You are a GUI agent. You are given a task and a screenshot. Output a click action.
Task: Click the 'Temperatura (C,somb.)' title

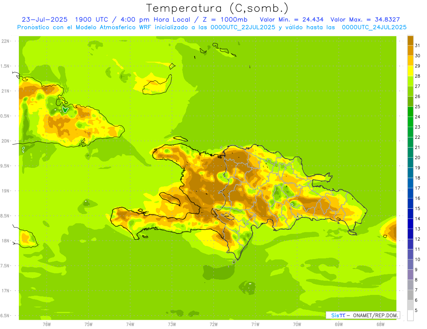coord(217,8)
